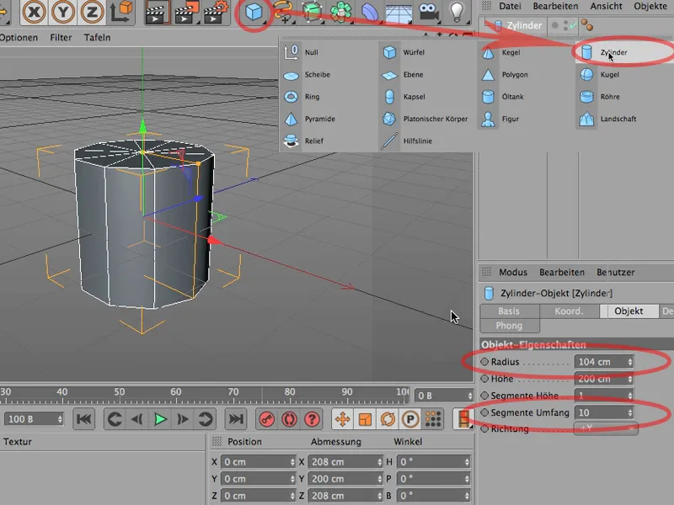This screenshot has height=505, width=674.
Task: Step the Höhe 200 cm spinner
Action: [x=630, y=379]
